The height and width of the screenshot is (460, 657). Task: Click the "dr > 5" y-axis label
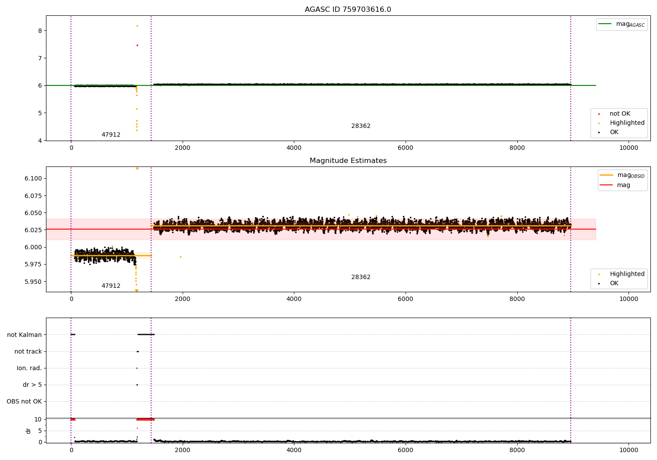(x=32, y=385)
